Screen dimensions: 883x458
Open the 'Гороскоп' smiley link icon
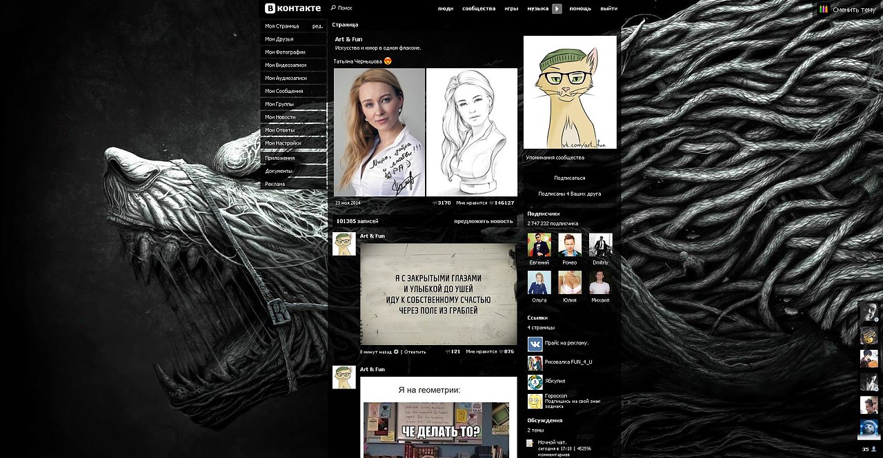[x=535, y=401]
